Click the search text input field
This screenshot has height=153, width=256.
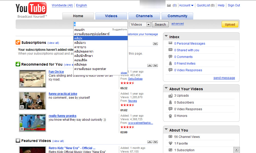[100, 24]
